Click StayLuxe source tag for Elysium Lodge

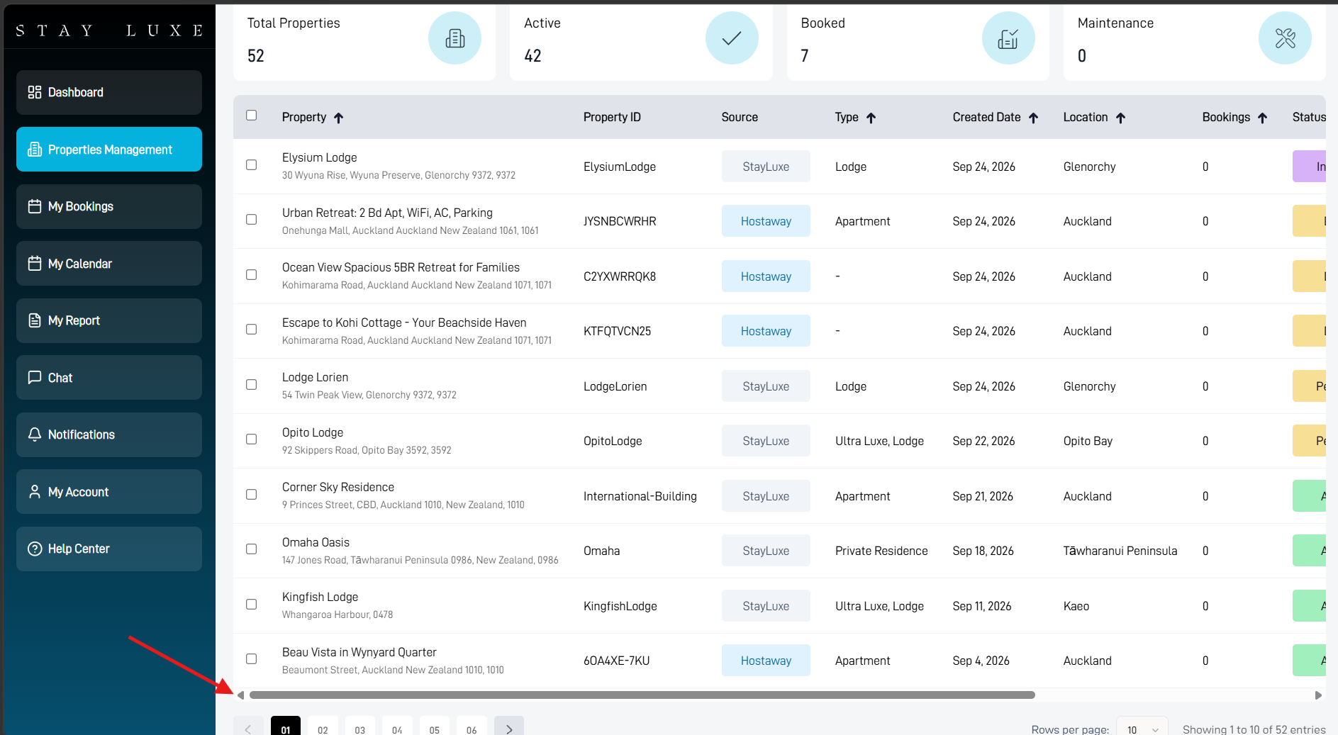point(766,167)
